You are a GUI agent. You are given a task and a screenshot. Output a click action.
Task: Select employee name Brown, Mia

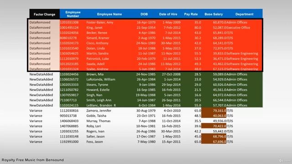(95, 74)
